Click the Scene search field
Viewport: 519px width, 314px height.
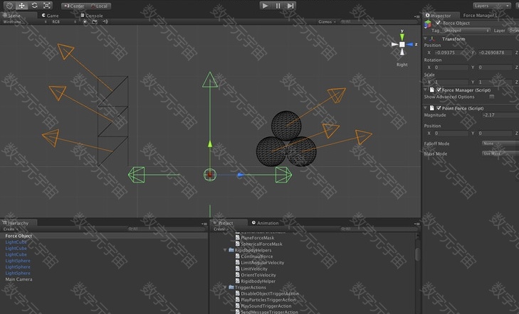[378, 22]
